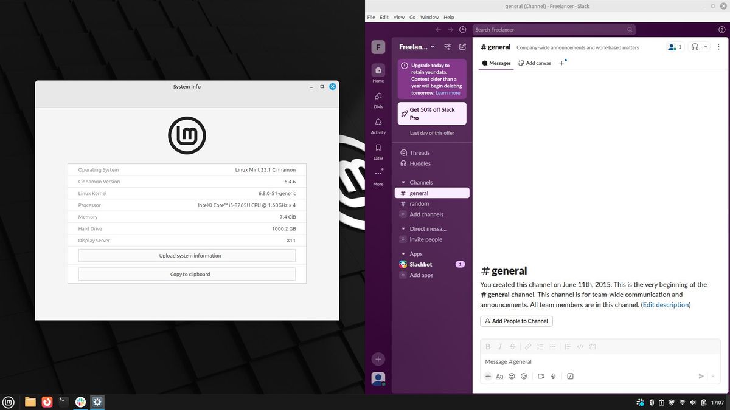Go back in Slack history
Image resolution: width=730 pixels, height=410 pixels.
(438, 29)
